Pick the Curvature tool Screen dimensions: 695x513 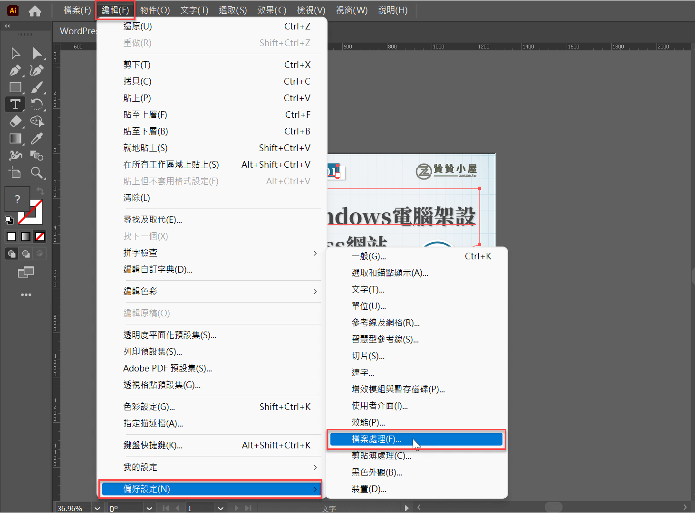[37, 70]
